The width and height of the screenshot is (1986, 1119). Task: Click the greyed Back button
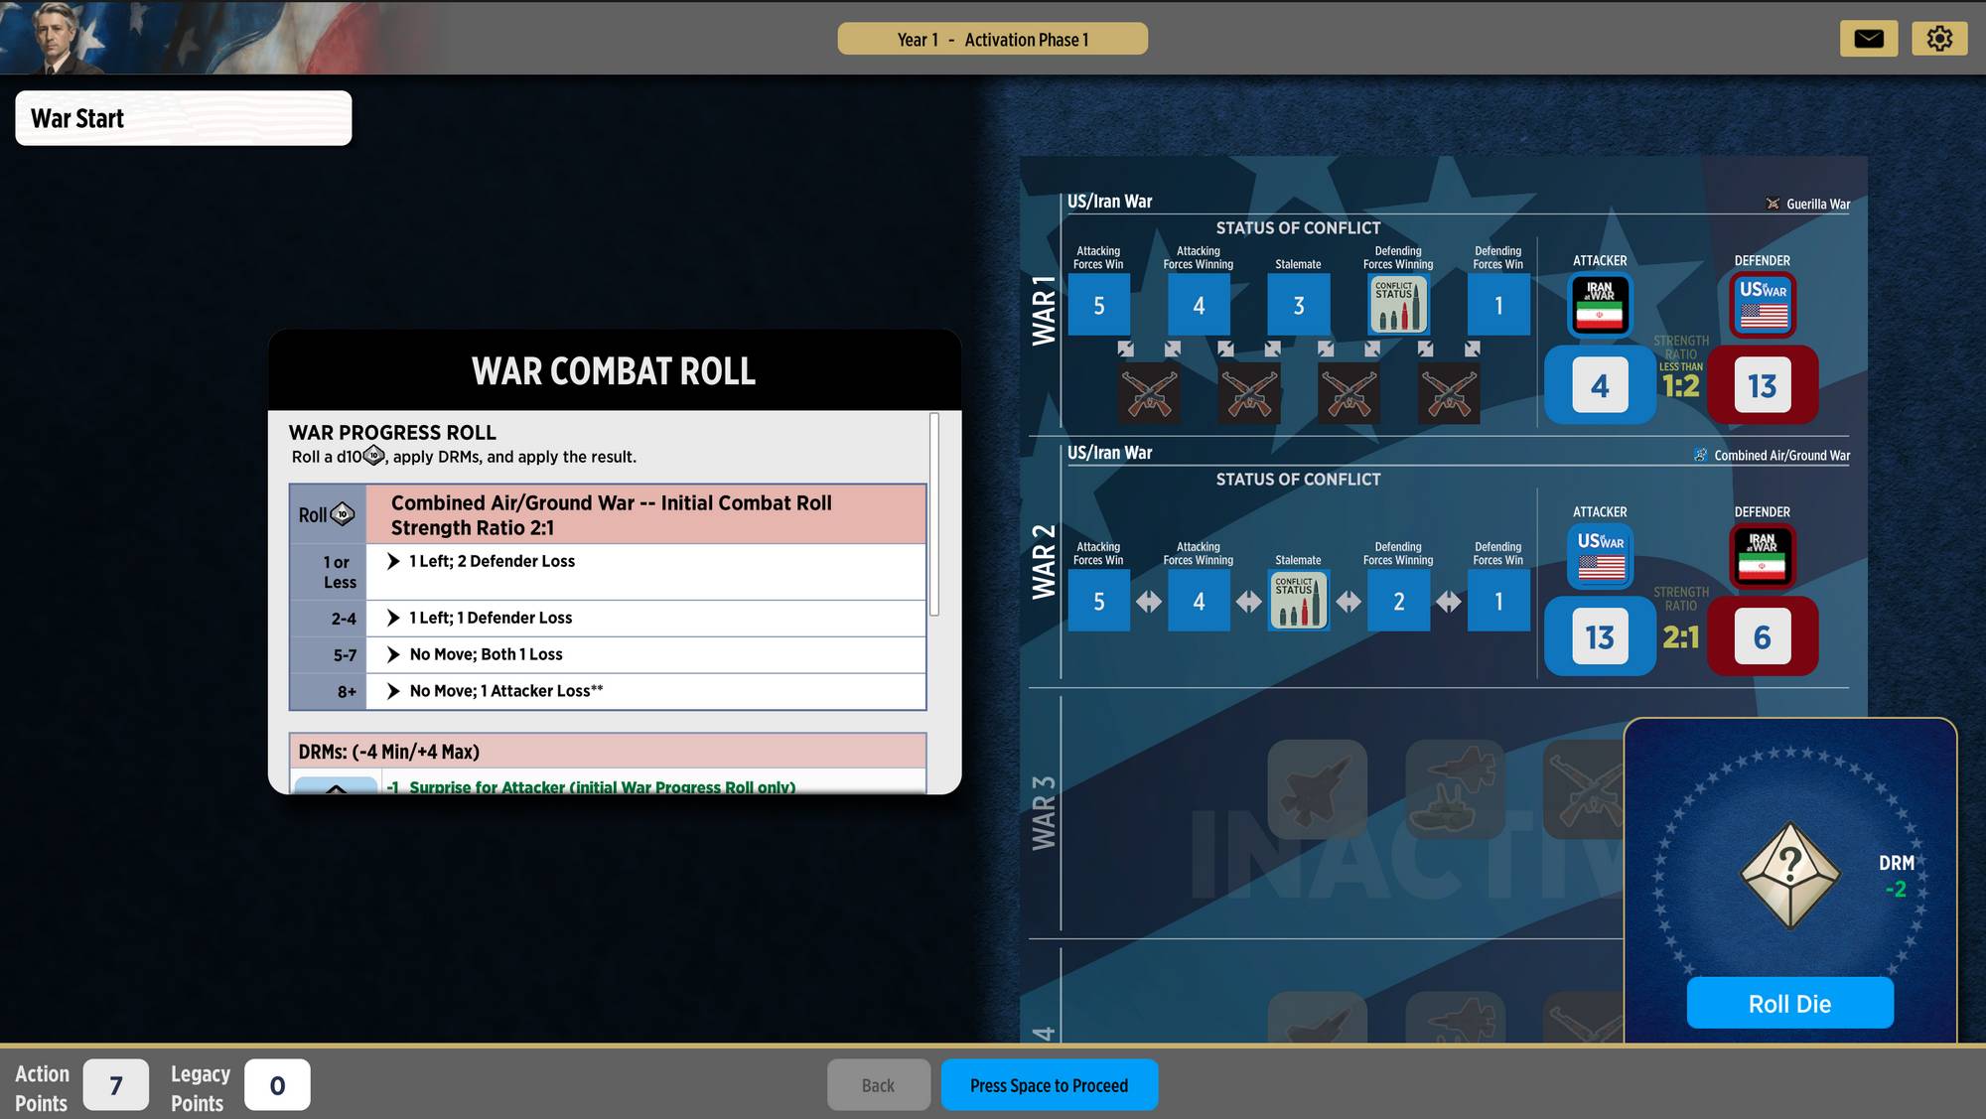(878, 1085)
